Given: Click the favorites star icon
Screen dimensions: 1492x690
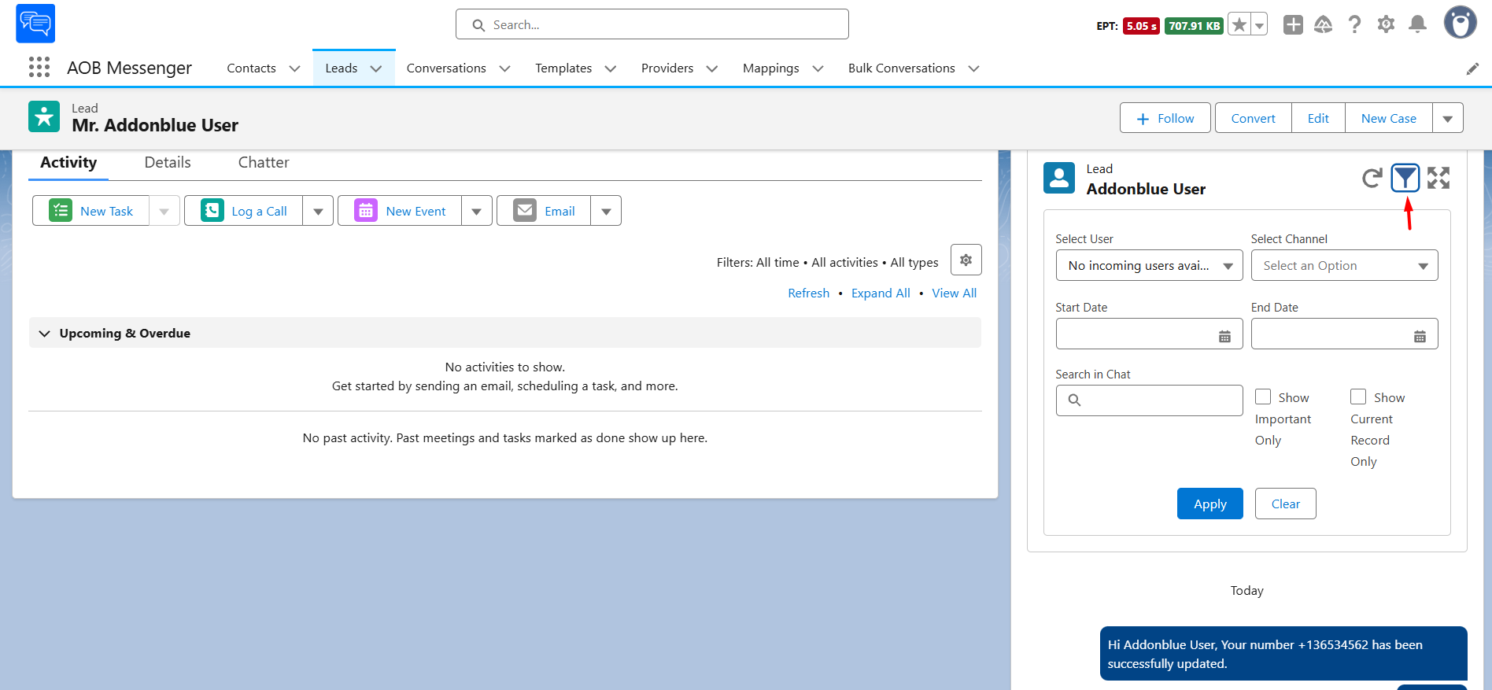Looking at the screenshot, I should tap(1239, 25).
